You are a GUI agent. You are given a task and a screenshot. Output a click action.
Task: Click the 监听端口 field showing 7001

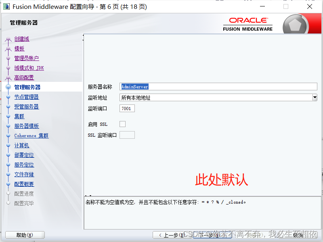tap(127, 108)
